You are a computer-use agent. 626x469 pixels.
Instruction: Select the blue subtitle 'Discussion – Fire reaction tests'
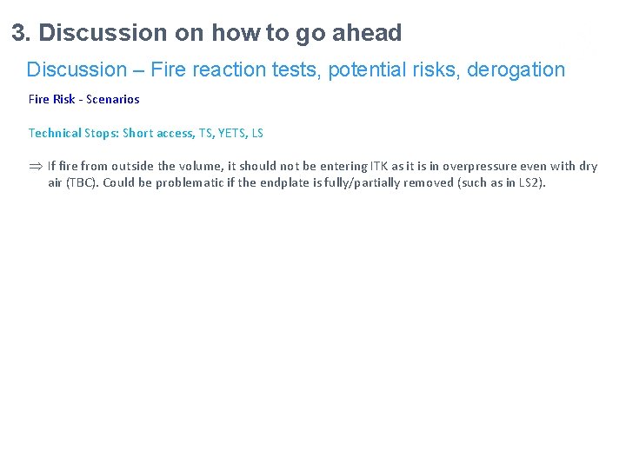[x=174, y=69]
